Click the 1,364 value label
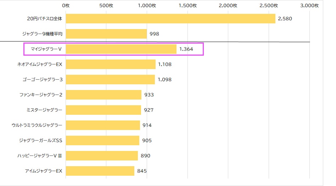336x186 pixels. [x=186, y=49]
